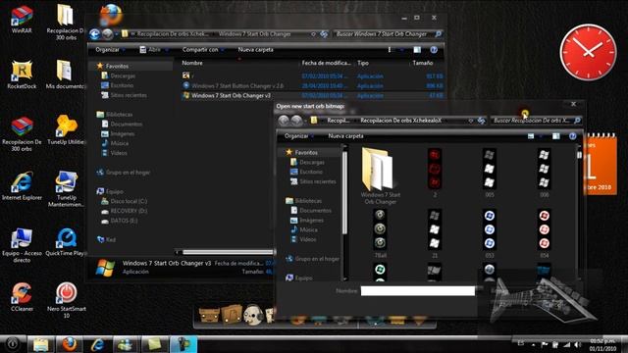This screenshot has width=628, height=353.
Task: Sort by Fecha de modifica column
Action: (x=326, y=63)
